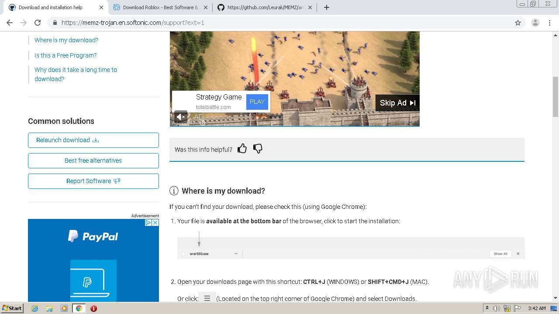Click the scrollbar down arrow

556,298
